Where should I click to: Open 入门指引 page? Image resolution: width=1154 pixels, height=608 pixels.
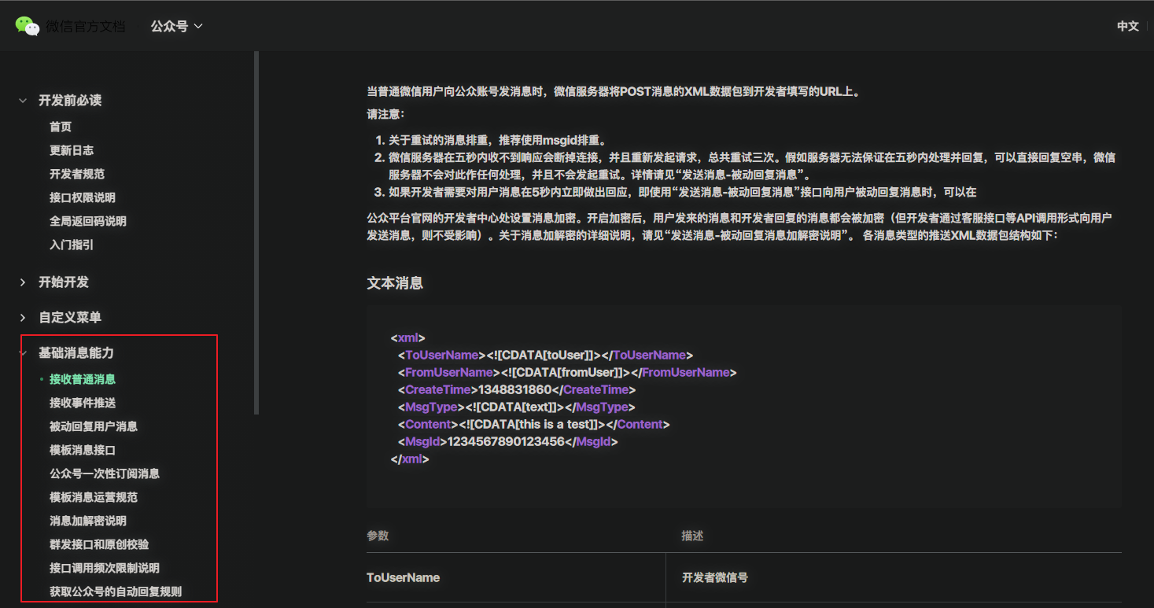[x=72, y=245]
